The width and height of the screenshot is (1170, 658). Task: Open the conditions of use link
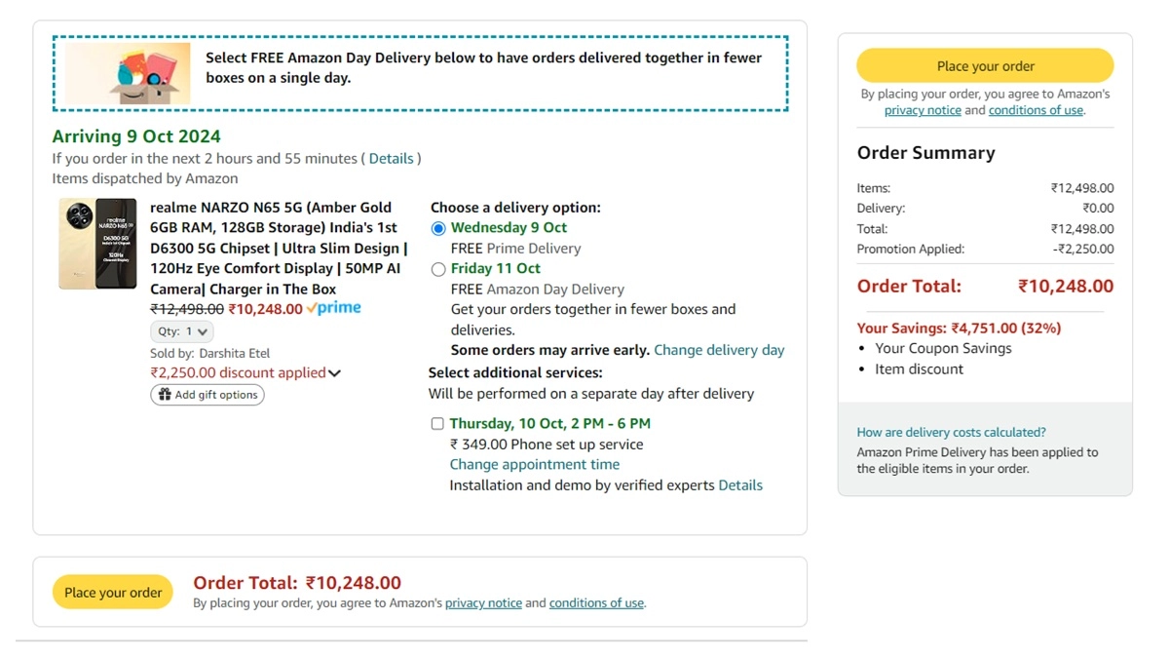click(x=1035, y=110)
